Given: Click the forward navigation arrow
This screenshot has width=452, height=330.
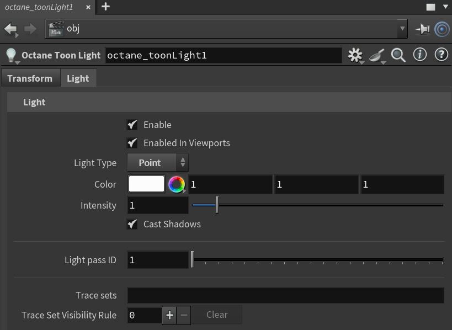Looking at the screenshot, I should point(30,29).
